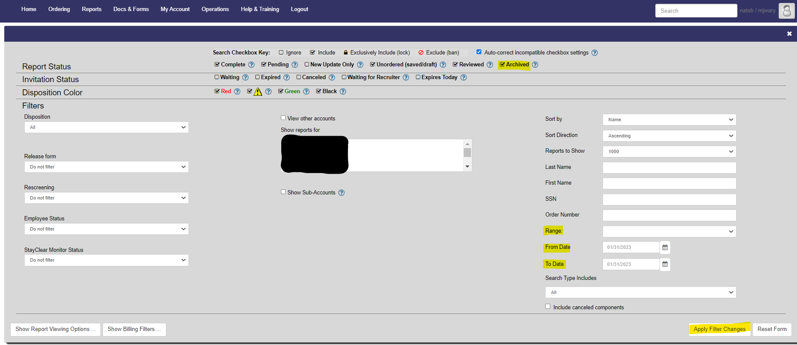797x345 pixels.
Task: Open help icon next to Black disposition
Action: point(343,91)
